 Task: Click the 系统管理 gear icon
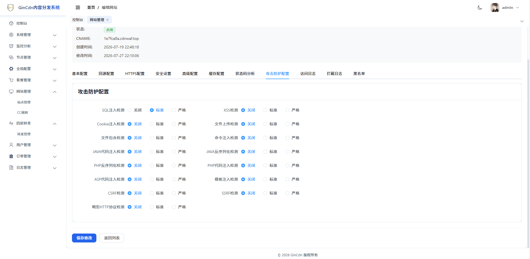11,35
